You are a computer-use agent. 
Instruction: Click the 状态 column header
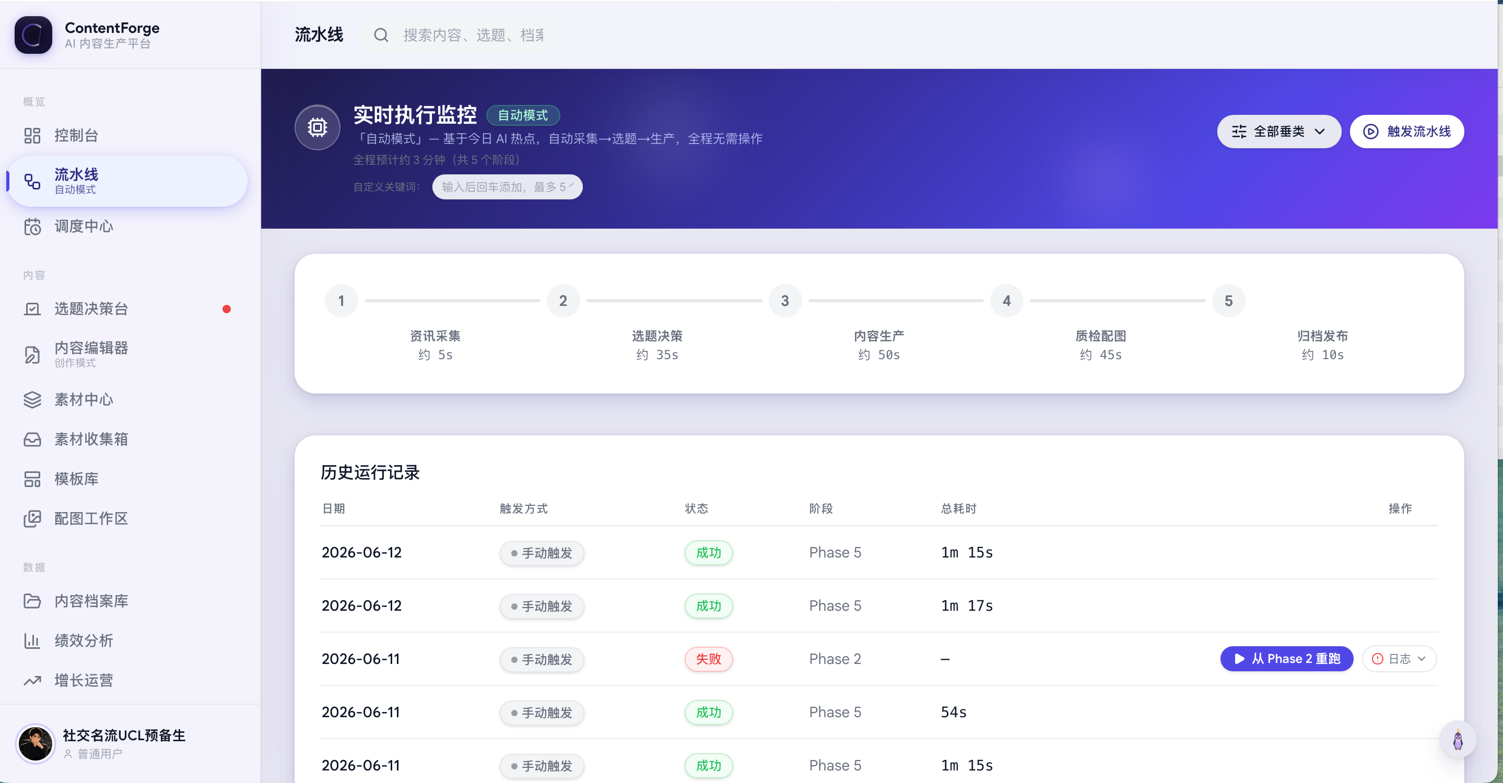(696, 508)
